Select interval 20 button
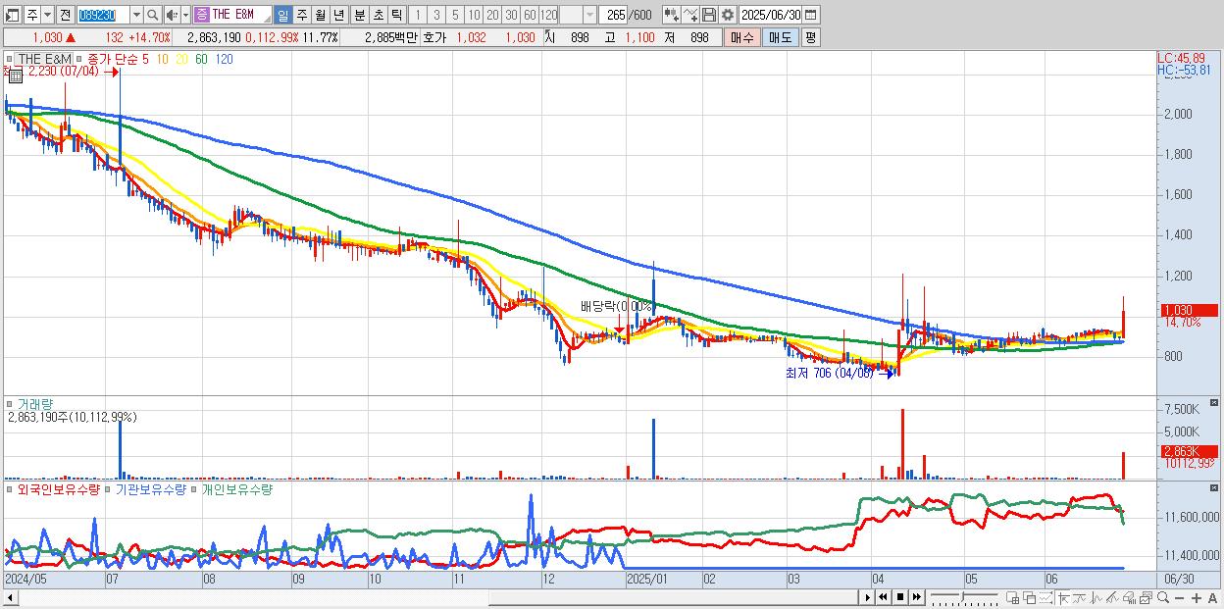Image resolution: width=1224 pixels, height=609 pixels. 492,15
